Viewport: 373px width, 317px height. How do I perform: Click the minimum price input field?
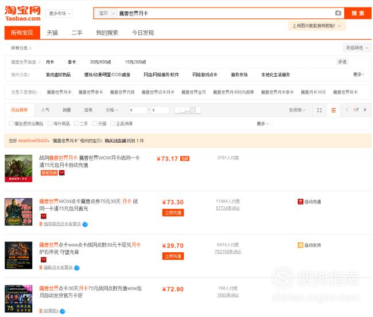138,110
